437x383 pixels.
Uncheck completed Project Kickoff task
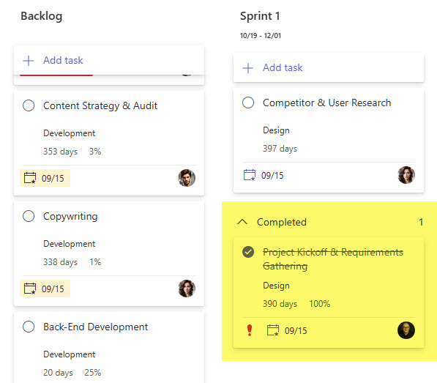point(248,252)
